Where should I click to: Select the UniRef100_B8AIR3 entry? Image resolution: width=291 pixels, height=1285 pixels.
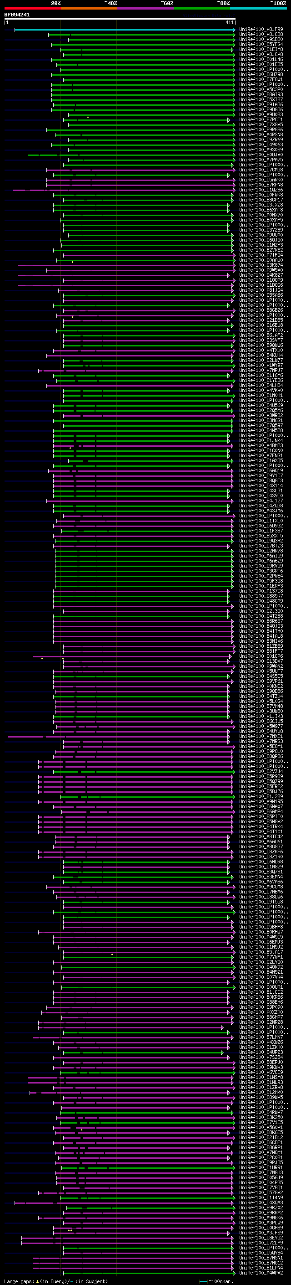tap(261, 95)
